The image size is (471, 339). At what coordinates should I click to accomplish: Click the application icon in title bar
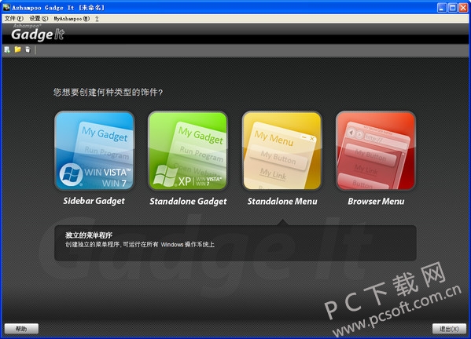pos(6,7)
